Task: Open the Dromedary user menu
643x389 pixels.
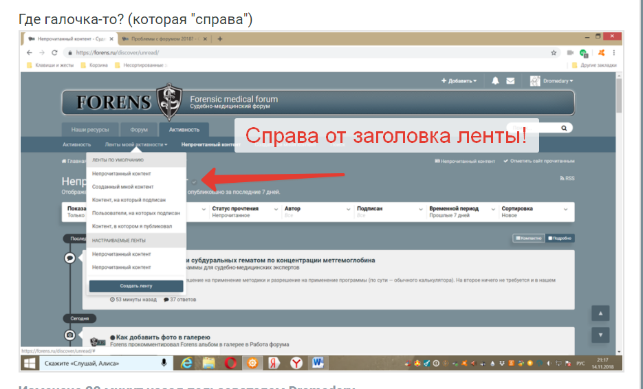Action: (552, 80)
